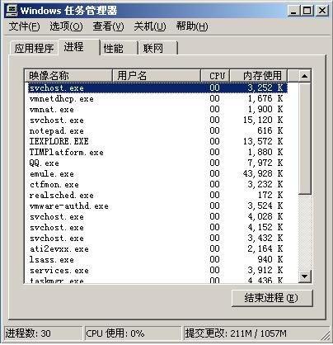Viewport: 333px width, 345px height.
Task: Click memory value 172 K
Action: (270, 196)
